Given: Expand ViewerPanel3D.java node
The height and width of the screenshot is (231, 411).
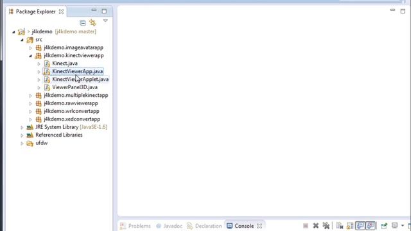Looking at the screenshot, I should [39, 87].
